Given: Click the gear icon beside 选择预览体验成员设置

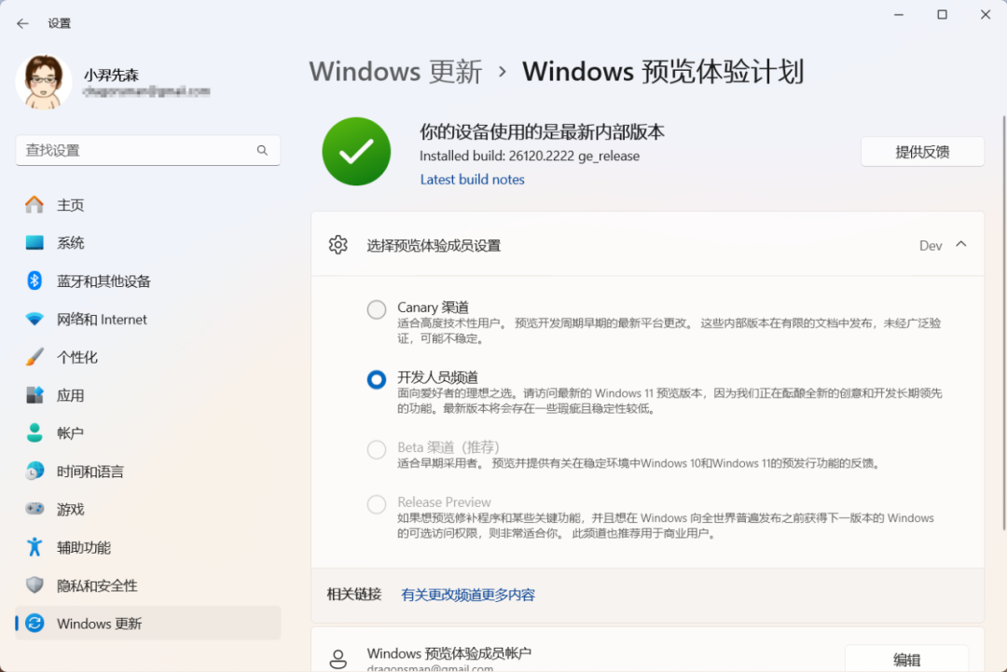Looking at the screenshot, I should 338,245.
